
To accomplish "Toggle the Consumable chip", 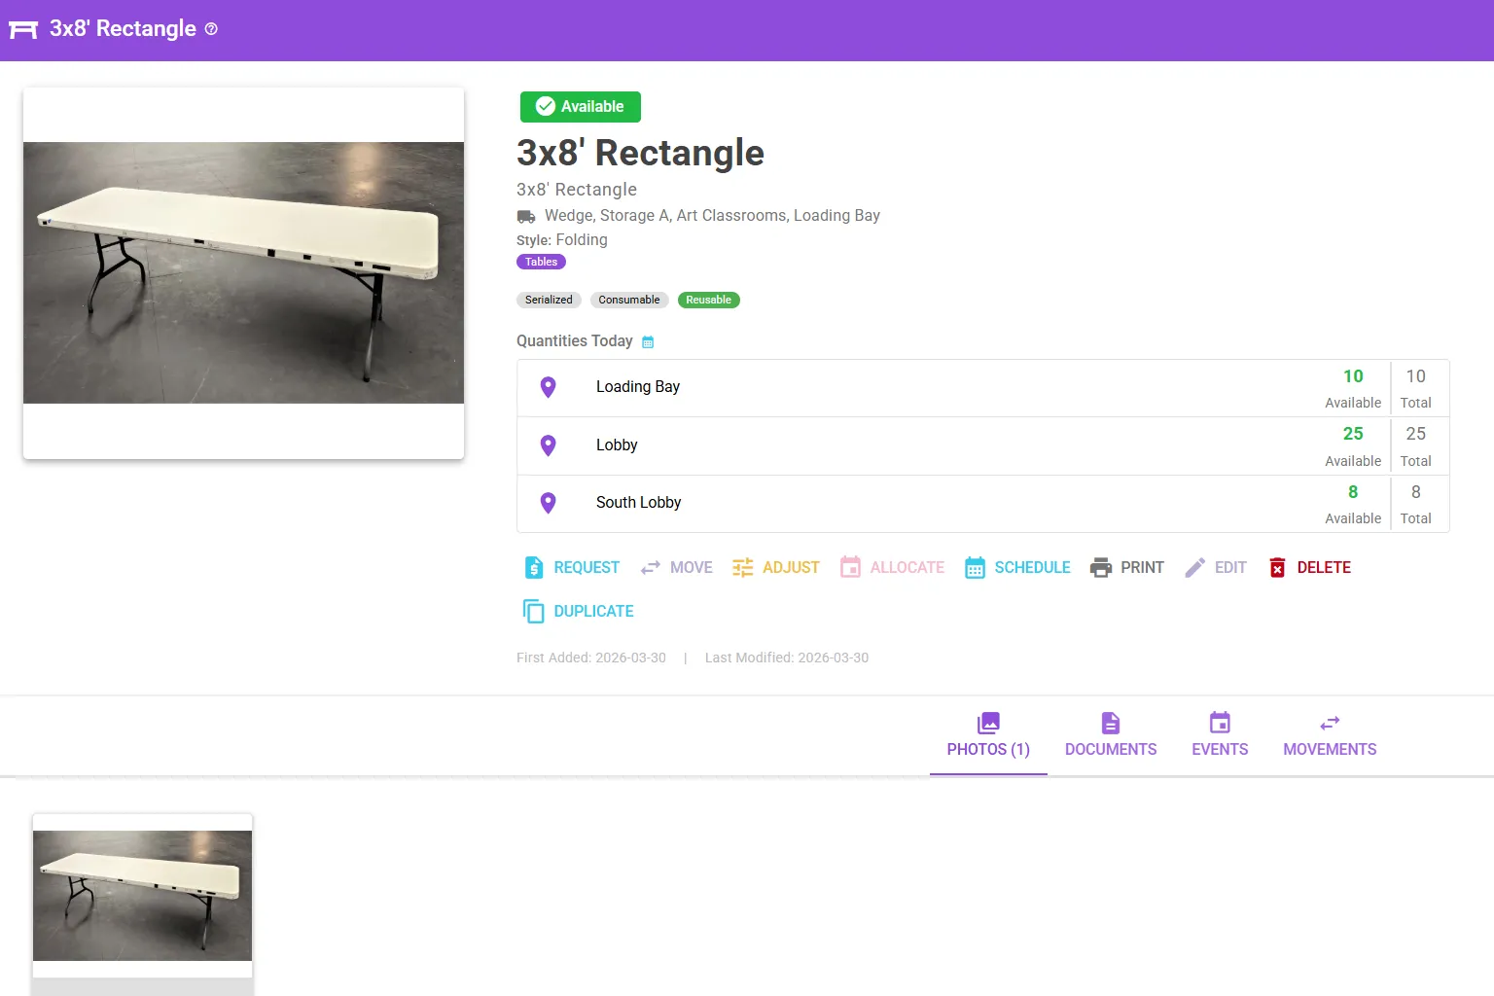I will [628, 301].
